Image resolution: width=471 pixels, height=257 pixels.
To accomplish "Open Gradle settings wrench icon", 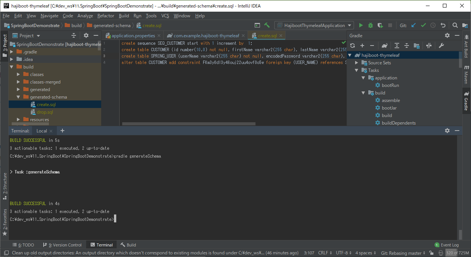I will pyautogui.click(x=441, y=46).
